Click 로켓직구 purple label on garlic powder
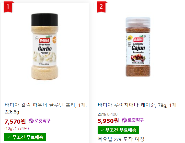The image size is (185, 143). pos(42,121)
